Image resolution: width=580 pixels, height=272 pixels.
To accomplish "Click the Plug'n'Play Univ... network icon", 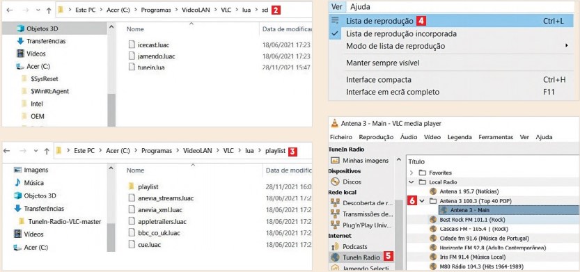I will click(335, 225).
